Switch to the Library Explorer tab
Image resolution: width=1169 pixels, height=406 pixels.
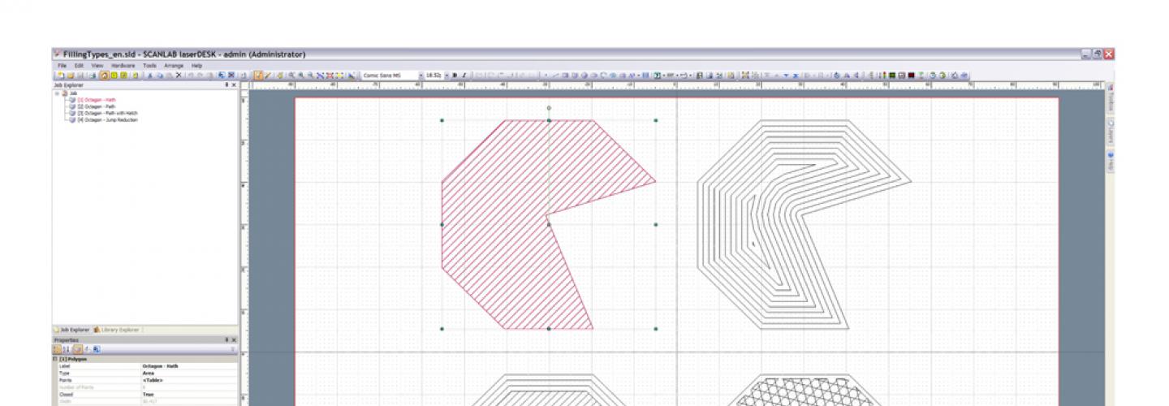pos(116,330)
